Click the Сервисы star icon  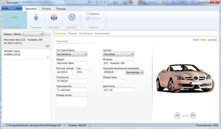[87, 14]
